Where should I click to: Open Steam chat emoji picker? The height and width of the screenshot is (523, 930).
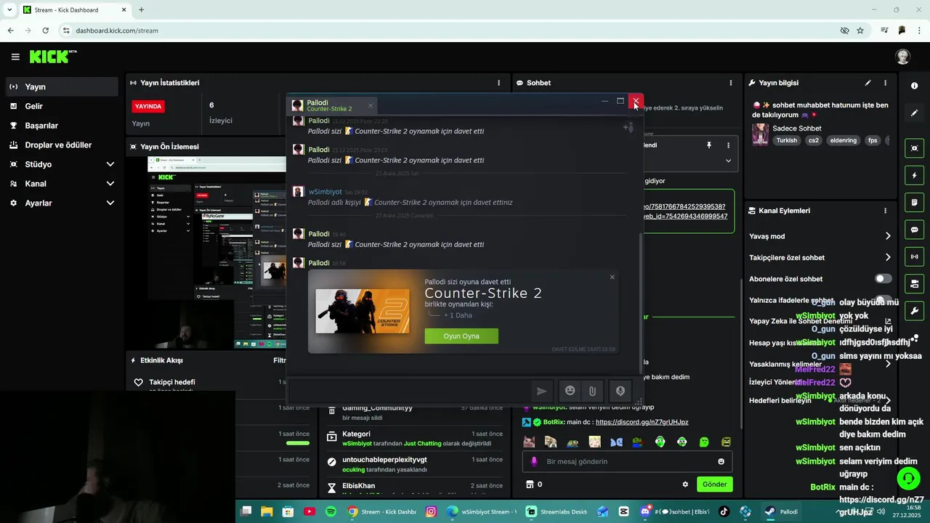[x=570, y=391]
